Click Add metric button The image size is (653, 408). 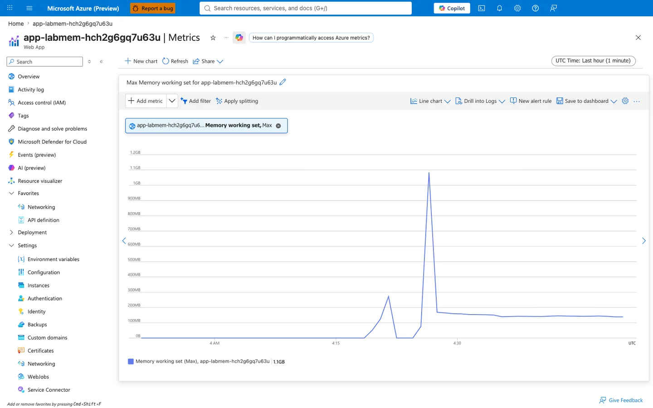tap(146, 101)
